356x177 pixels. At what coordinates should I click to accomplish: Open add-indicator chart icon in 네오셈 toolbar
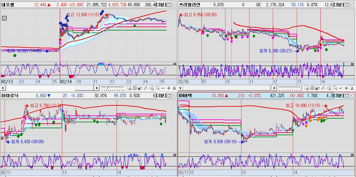pyautogui.click(x=140, y=88)
